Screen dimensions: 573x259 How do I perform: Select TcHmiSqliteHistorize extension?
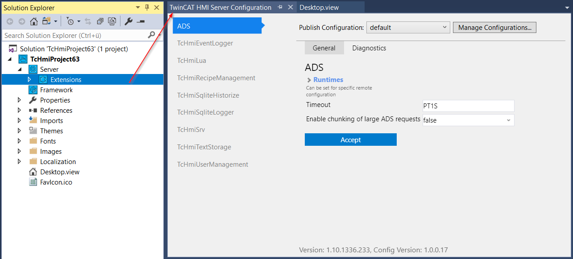tap(208, 95)
